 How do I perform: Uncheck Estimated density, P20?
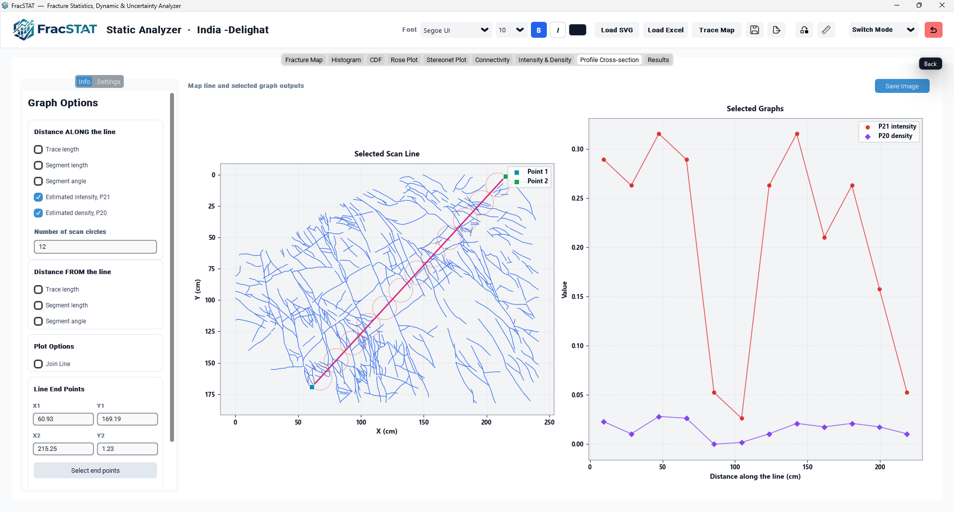pyautogui.click(x=38, y=213)
